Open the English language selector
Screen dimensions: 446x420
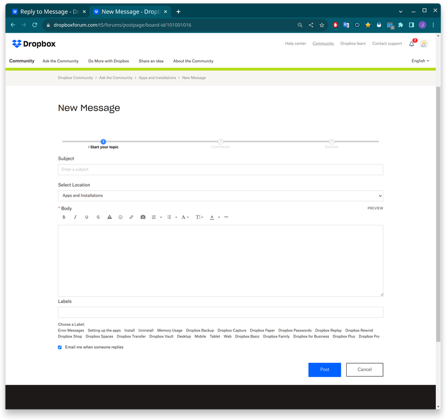420,61
